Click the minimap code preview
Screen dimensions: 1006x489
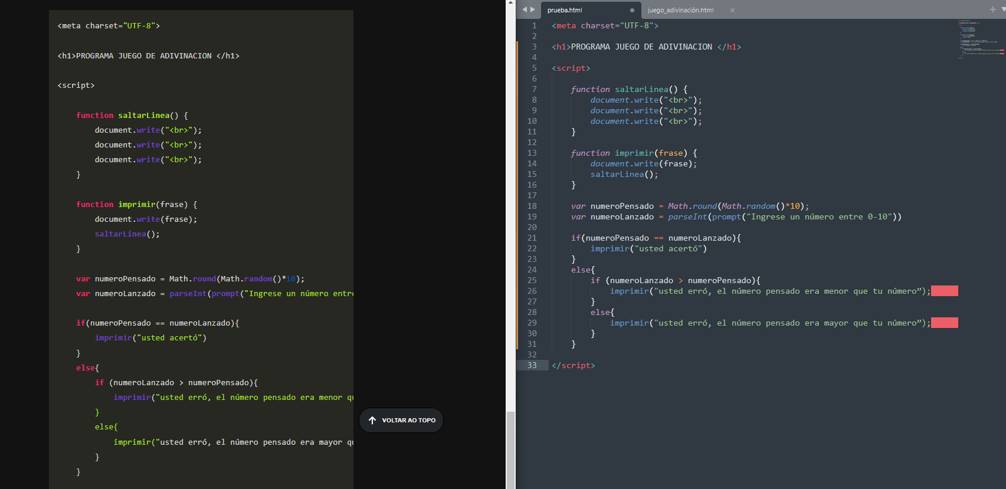click(x=981, y=40)
